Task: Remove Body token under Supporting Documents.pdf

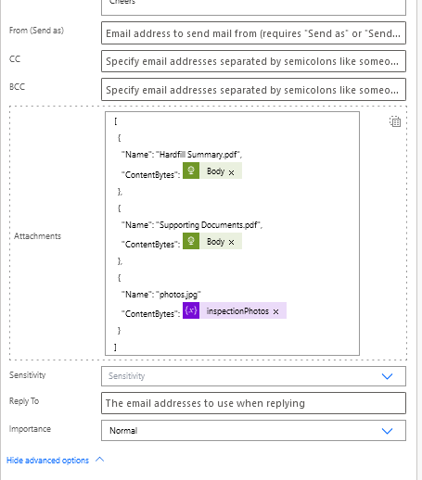Action: (x=232, y=243)
